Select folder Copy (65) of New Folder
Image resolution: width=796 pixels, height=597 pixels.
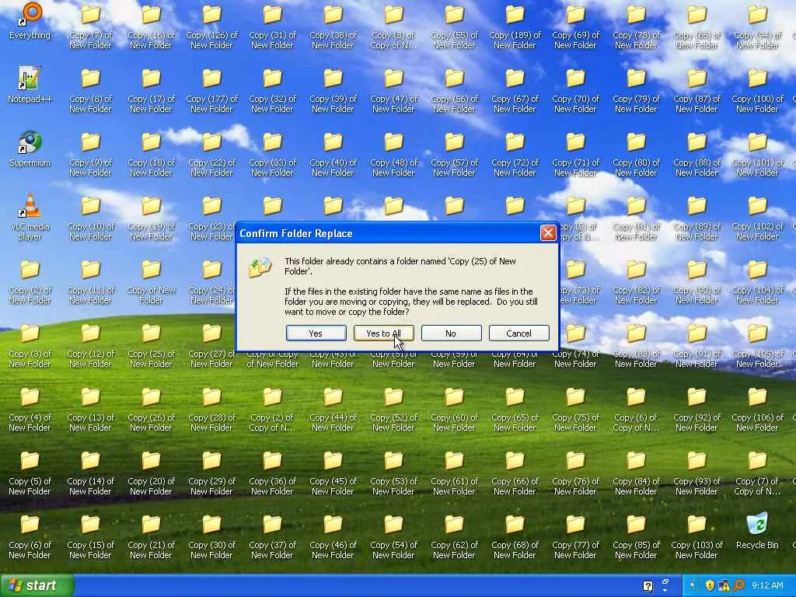coord(515,410)
